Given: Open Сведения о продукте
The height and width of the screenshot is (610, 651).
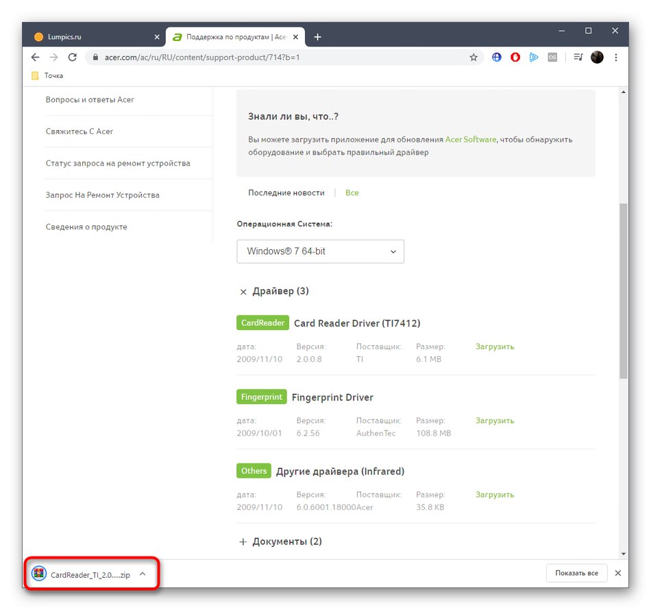Looking at the screenshot, I should [86, 227].
